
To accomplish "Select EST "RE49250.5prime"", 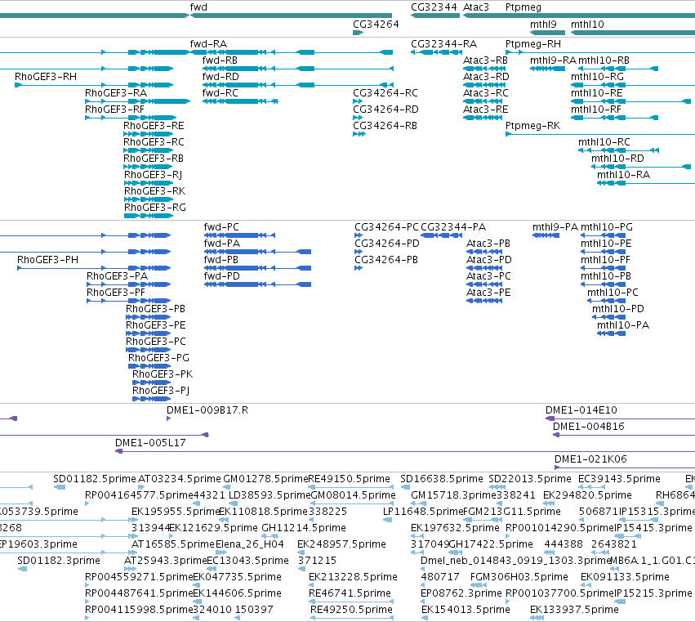I will [351, 610].
